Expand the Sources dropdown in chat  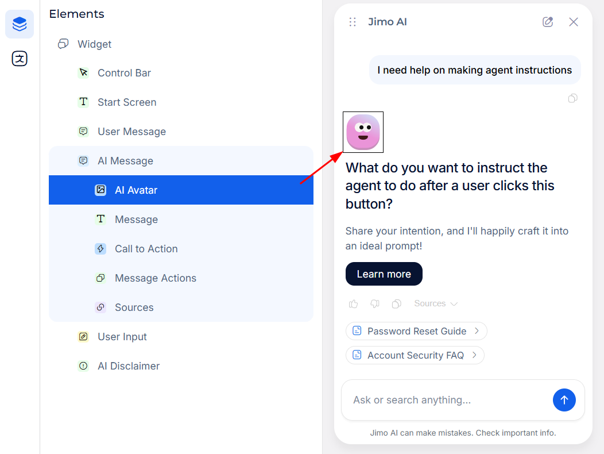tap(436, 304)
